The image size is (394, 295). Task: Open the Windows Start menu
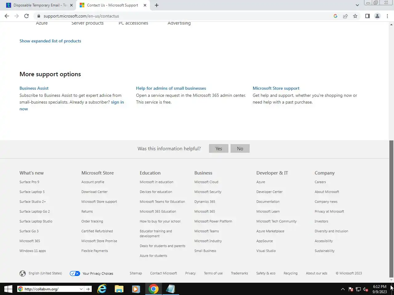click(x=8, y=289)
